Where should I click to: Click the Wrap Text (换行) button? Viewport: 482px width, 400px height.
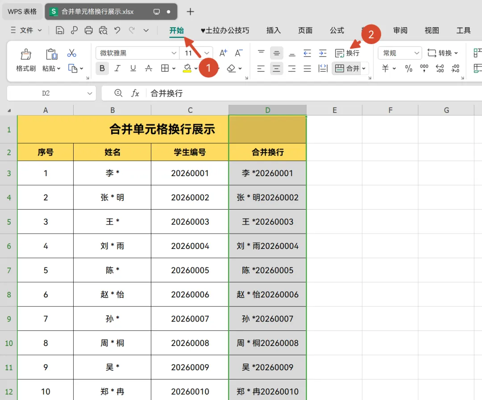point(347,53)
